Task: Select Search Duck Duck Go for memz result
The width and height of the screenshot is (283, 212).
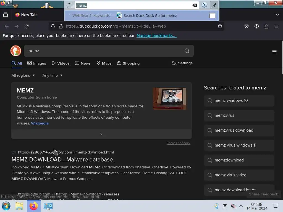Action: coord(142,16)
